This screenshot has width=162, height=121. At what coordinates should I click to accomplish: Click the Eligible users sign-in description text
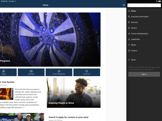[x=144, y=68]
